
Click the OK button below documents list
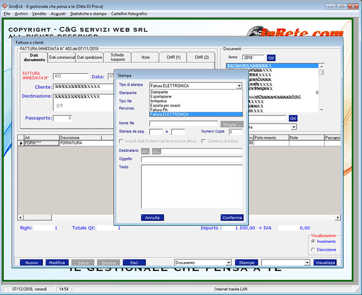(x=293, y=118)
